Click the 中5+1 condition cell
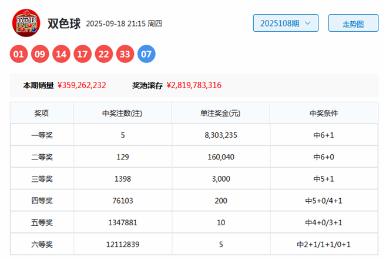 324,179
